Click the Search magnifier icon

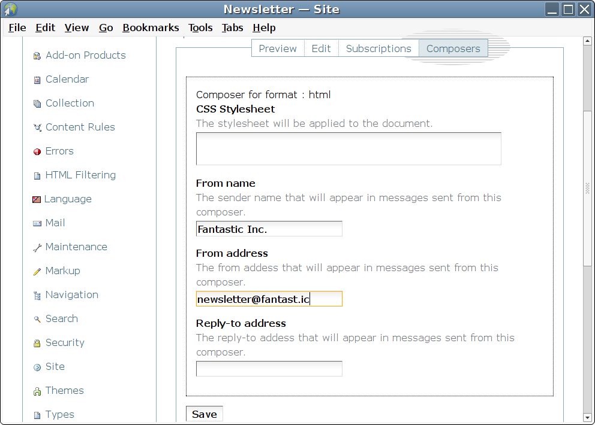click(x=37, y=319)
